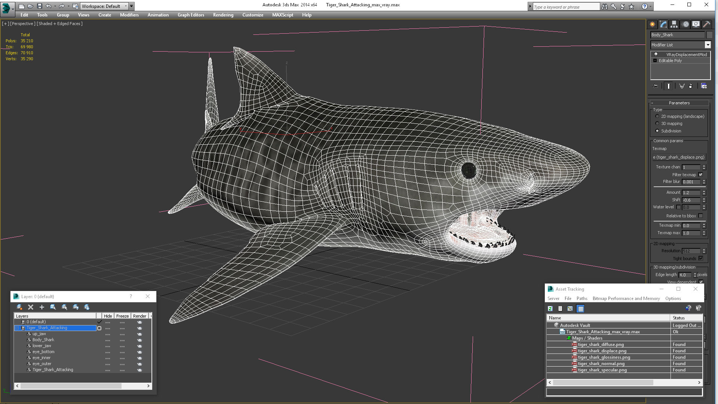Open the Utilities hammer panel tab

click(706, 24)
